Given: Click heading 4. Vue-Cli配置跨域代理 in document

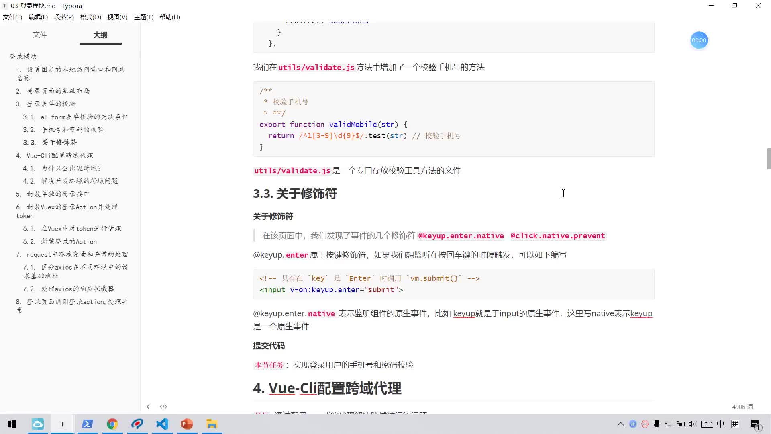Looking at the screenshot, I should (x=327, y=388).
